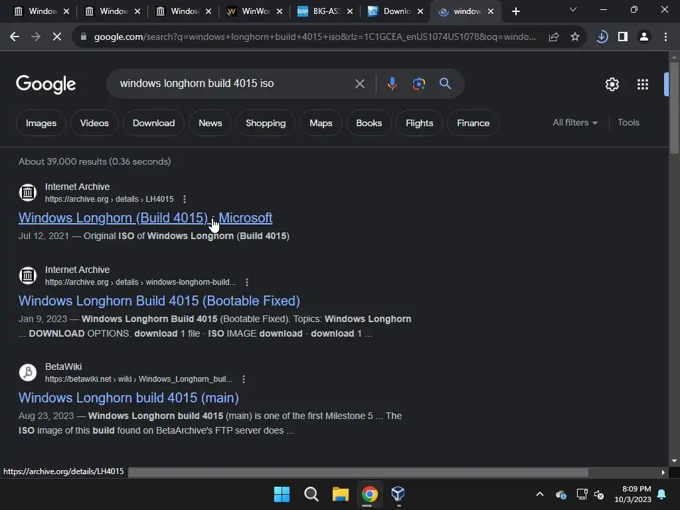Open more options for BetaWiki result
The image size is (680, 510).
tap(244, 379)
